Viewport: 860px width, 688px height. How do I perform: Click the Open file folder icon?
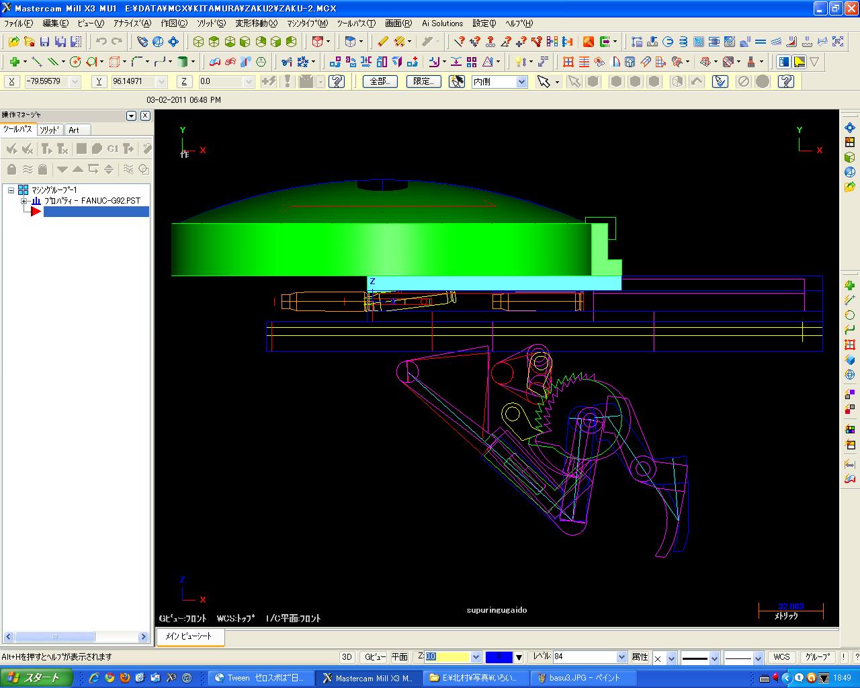click(13, 42)
